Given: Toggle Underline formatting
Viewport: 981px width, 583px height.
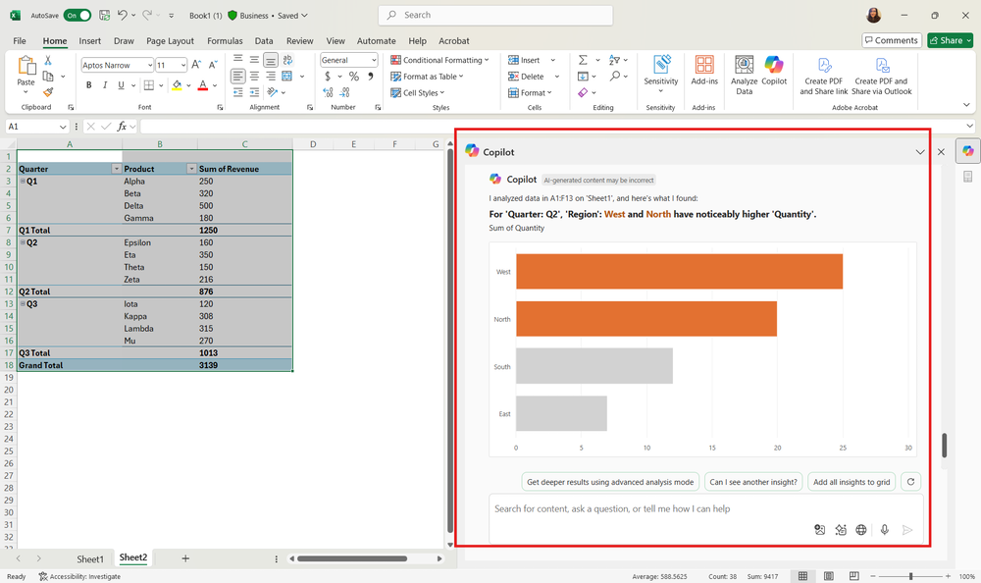Looking at the screenshot, I should tap(120, 85).
